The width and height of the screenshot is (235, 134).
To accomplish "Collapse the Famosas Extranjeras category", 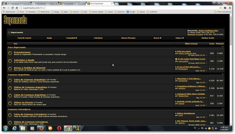I will 223,109.
